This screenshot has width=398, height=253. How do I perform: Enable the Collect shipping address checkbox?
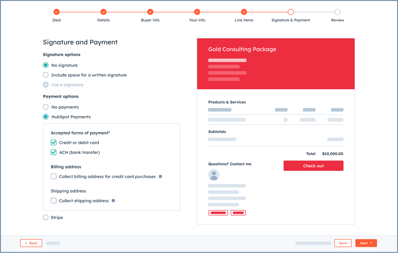54,201
